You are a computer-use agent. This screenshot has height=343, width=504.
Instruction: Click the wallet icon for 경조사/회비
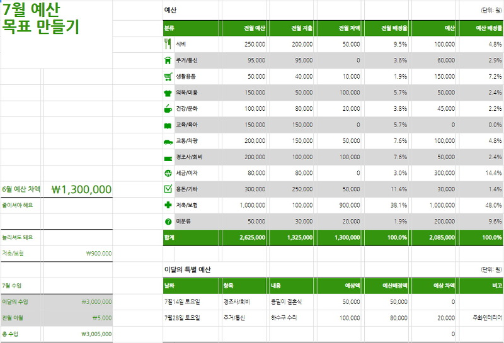[168, 158]
